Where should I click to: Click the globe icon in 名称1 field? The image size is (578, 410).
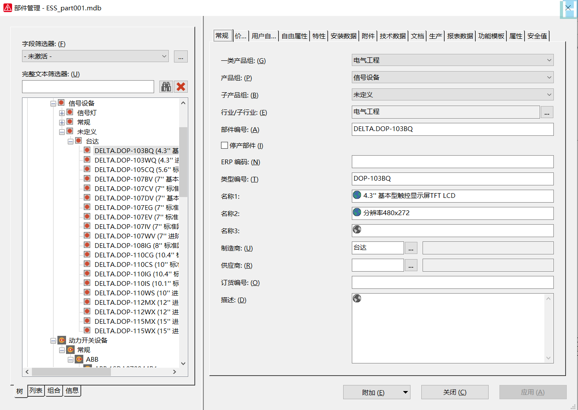(357, 195)
